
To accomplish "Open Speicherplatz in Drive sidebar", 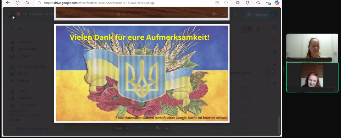I will pyautogui.click(x=27, y=105).
